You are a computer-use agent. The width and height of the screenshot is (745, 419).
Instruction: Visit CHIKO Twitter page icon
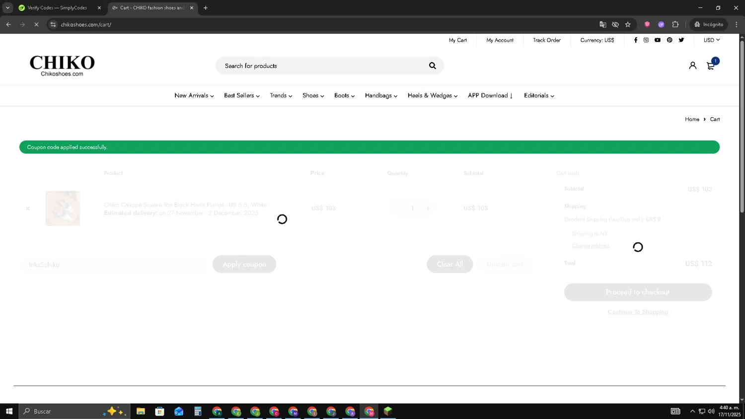pyautogui.click(x=681, y=40)
